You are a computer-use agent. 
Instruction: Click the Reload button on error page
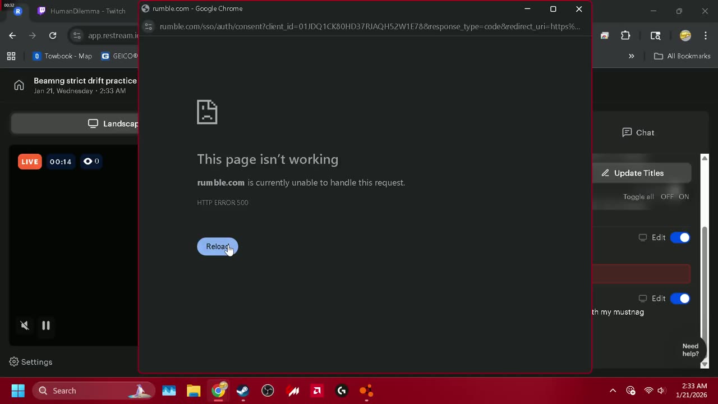pyautogui.click(x=218, y=246)
